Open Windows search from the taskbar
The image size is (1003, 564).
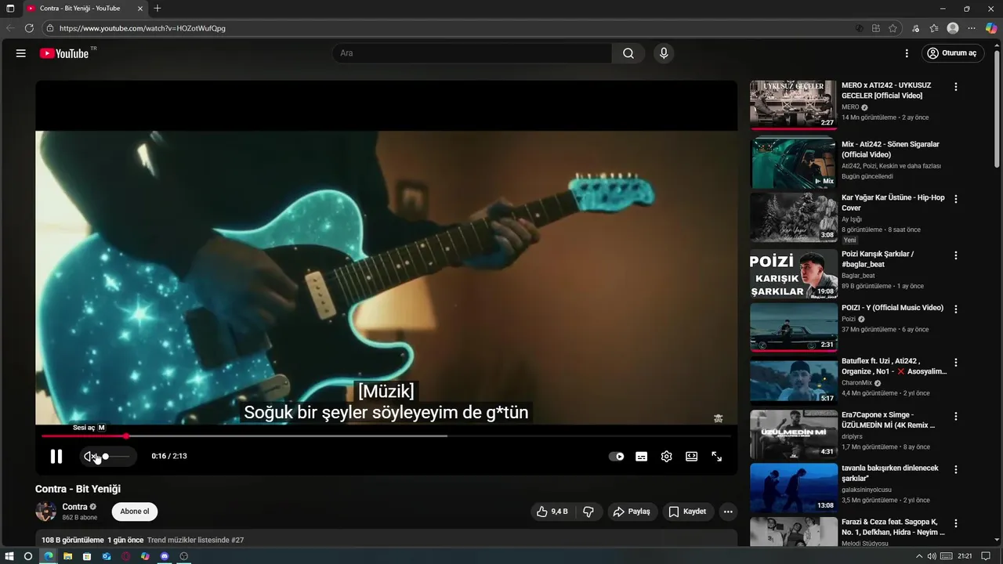28,556
